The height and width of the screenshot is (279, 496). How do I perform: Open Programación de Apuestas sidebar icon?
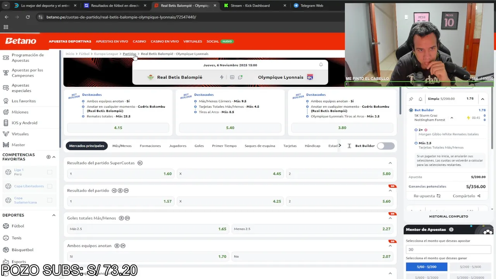pos(6,58)
